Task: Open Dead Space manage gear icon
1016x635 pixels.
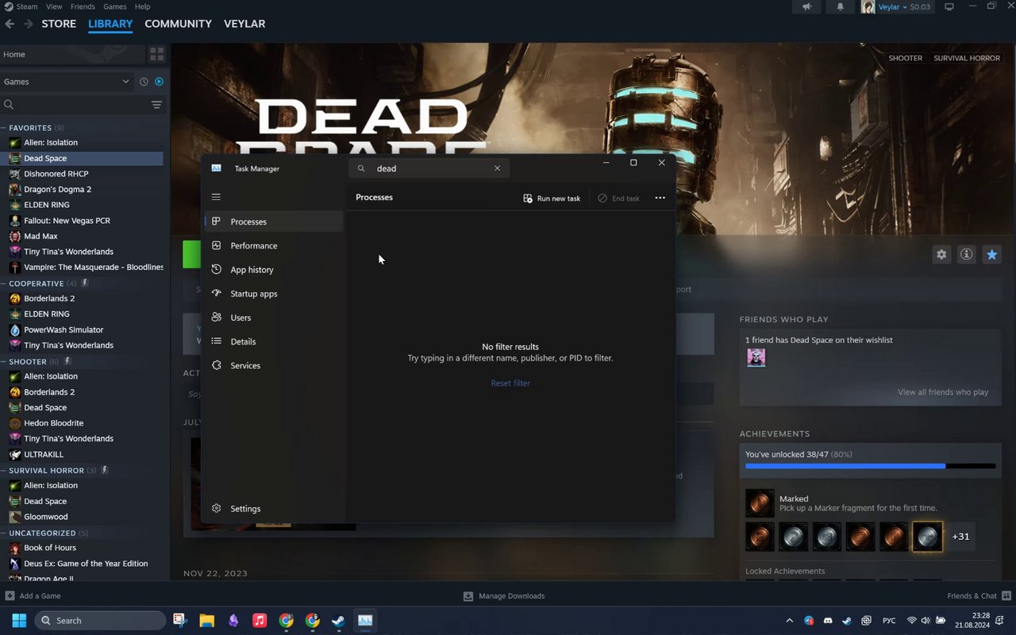Action: [941, 255]
